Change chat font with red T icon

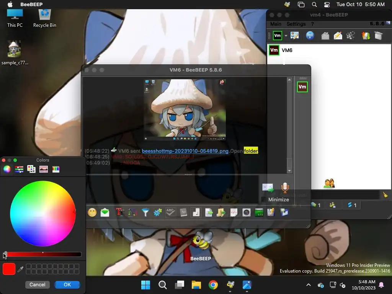point(120,212)
